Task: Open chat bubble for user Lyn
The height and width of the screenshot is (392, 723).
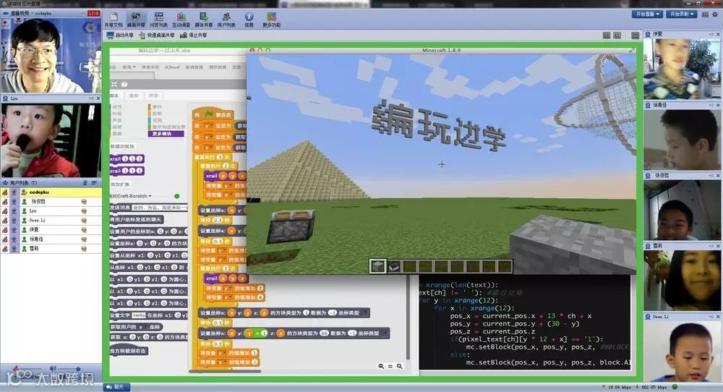Action: tap(84, 211)
